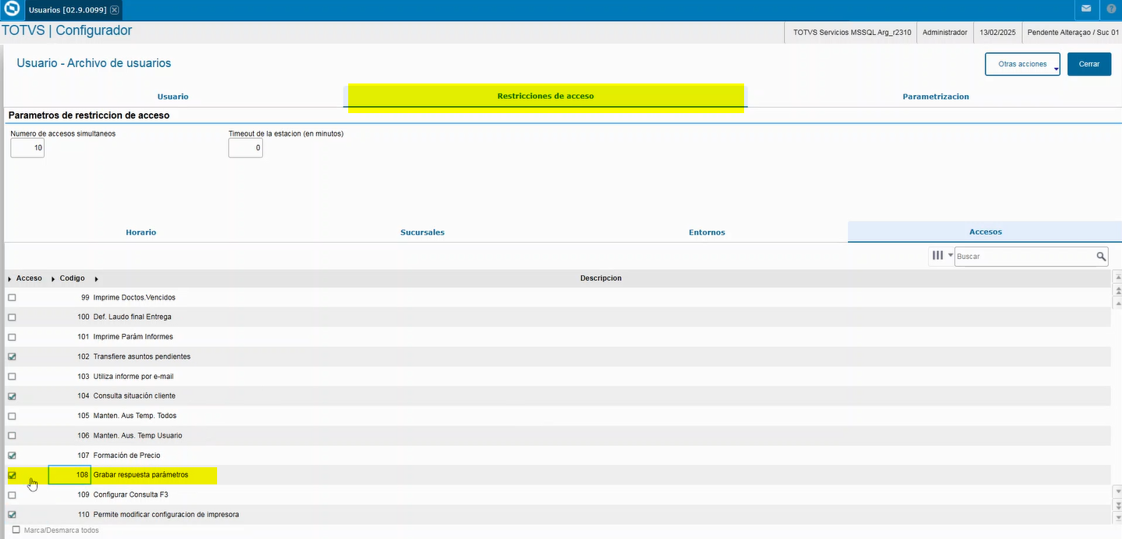Check 106 Manten. Aus. Temp Usuario
Screen dimensions: 1122x539
tap(12, 435)
